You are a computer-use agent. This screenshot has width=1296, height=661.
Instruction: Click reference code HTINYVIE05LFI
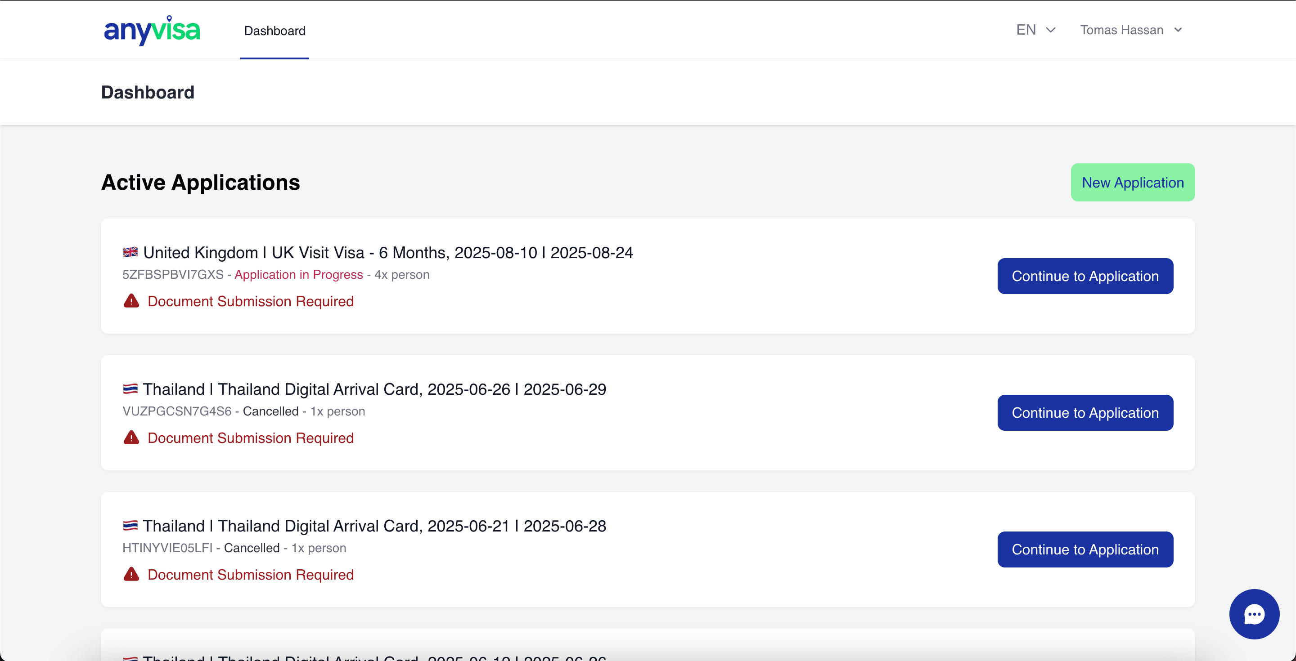[167, 549]
